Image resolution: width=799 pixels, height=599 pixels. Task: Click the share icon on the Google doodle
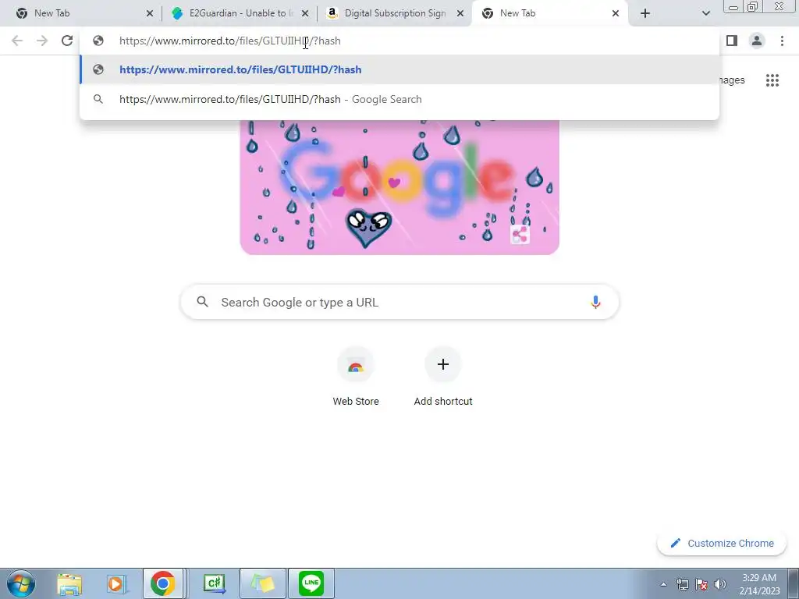pos(520,235)
